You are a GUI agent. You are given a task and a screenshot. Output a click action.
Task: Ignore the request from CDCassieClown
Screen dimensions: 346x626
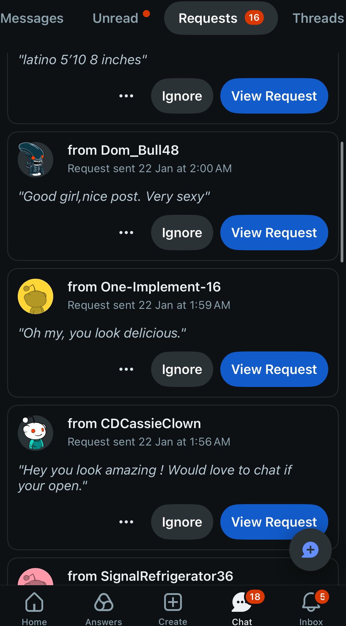click(x=182, y=522)
